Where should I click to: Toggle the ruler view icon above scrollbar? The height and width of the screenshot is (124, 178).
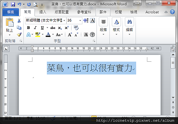[173, 49]
